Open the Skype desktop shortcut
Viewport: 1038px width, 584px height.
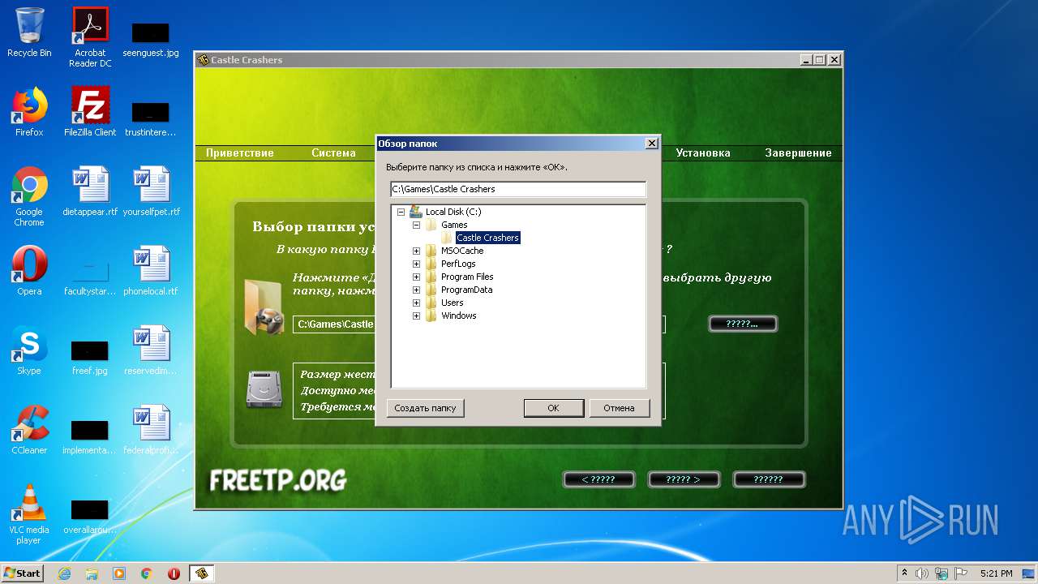(29, 350)
